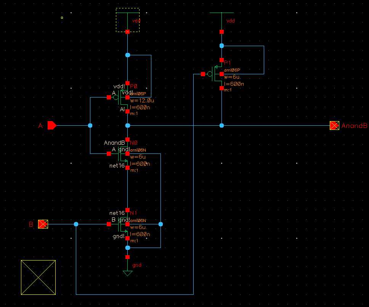Screen dimensions: 369x307
Task: Click the red 'N0' instance name
Action: coord(134,143)
